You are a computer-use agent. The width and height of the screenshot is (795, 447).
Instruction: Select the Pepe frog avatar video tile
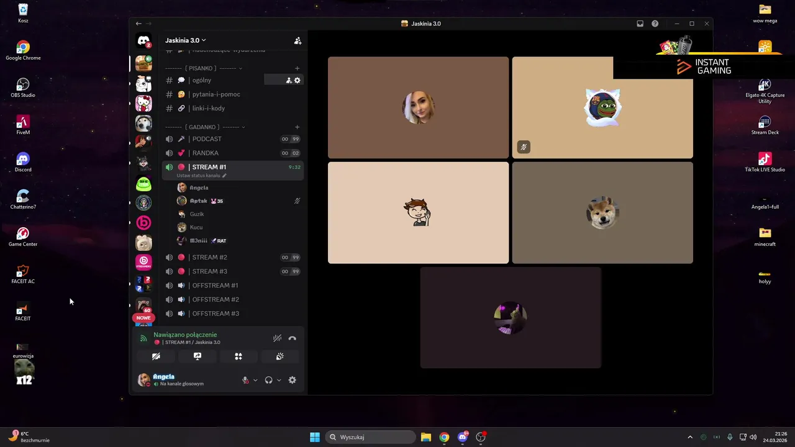click(x=602, y=107)
